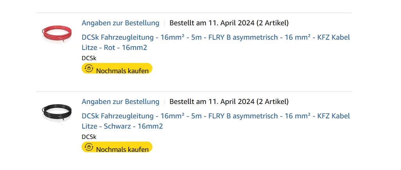
Task: Click the DCSk brand name under red cable
Action: [x=89, y=58]
